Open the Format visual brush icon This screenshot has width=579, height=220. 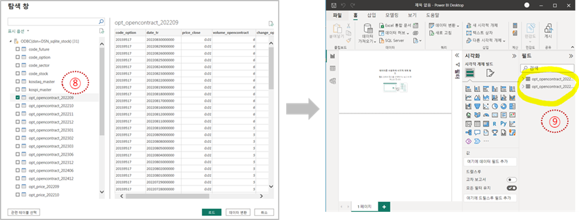(491, 73)
